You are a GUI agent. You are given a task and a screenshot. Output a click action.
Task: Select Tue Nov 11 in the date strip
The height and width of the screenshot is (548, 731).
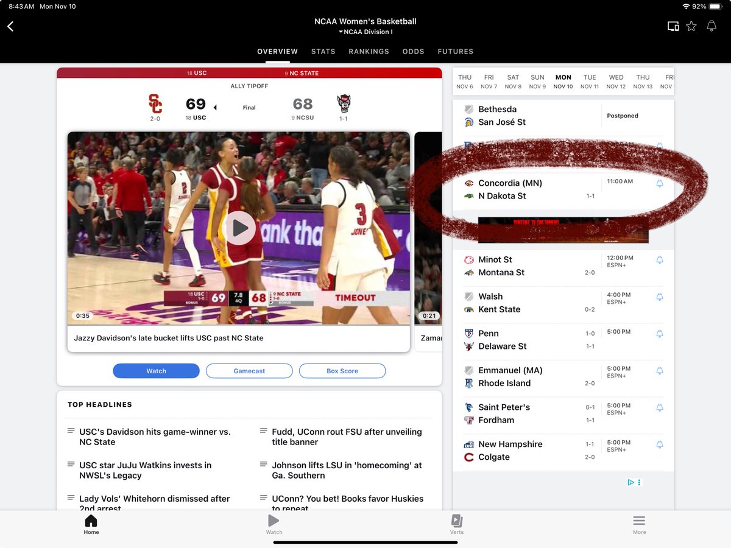click(590, 82)
